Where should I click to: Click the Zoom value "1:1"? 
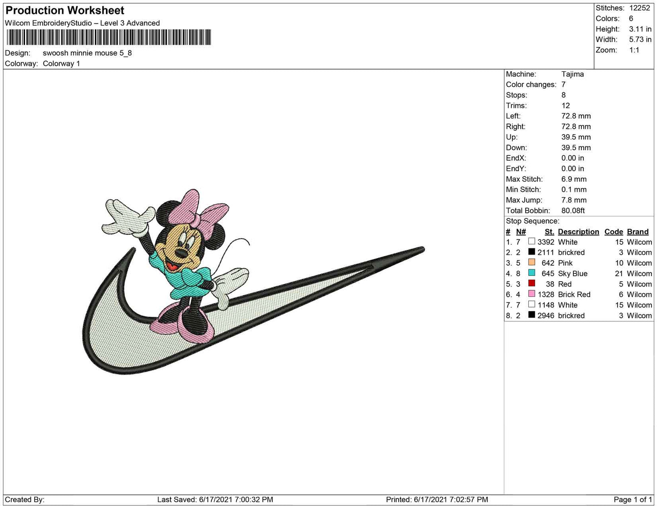pyautogui.click(x=634, y=50)
